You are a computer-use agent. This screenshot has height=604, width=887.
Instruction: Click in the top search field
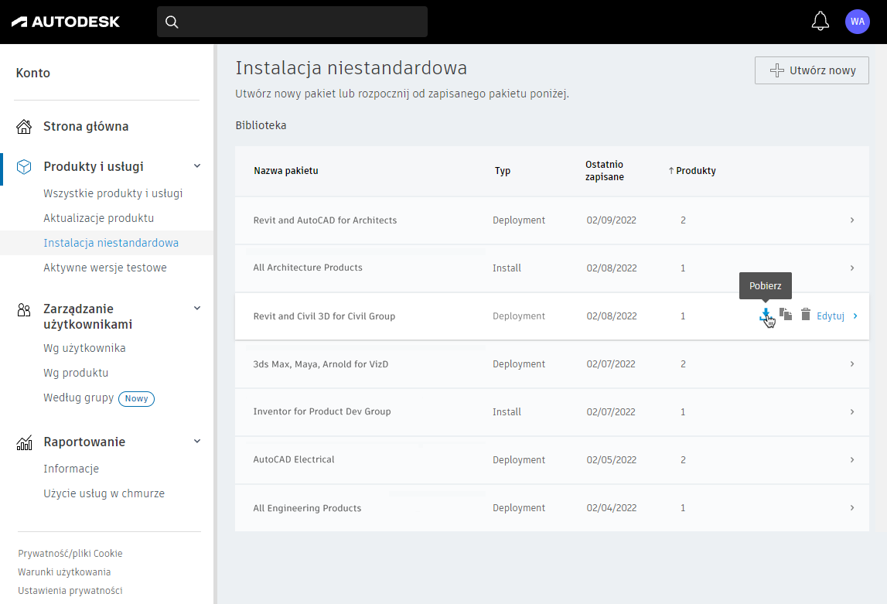[x=302, y=22]
